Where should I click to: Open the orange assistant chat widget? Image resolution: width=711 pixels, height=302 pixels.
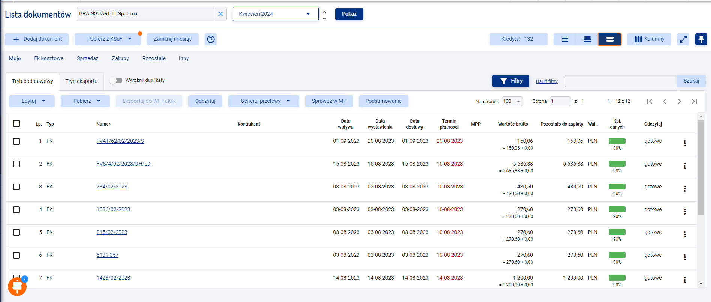(x=17, y=287)
